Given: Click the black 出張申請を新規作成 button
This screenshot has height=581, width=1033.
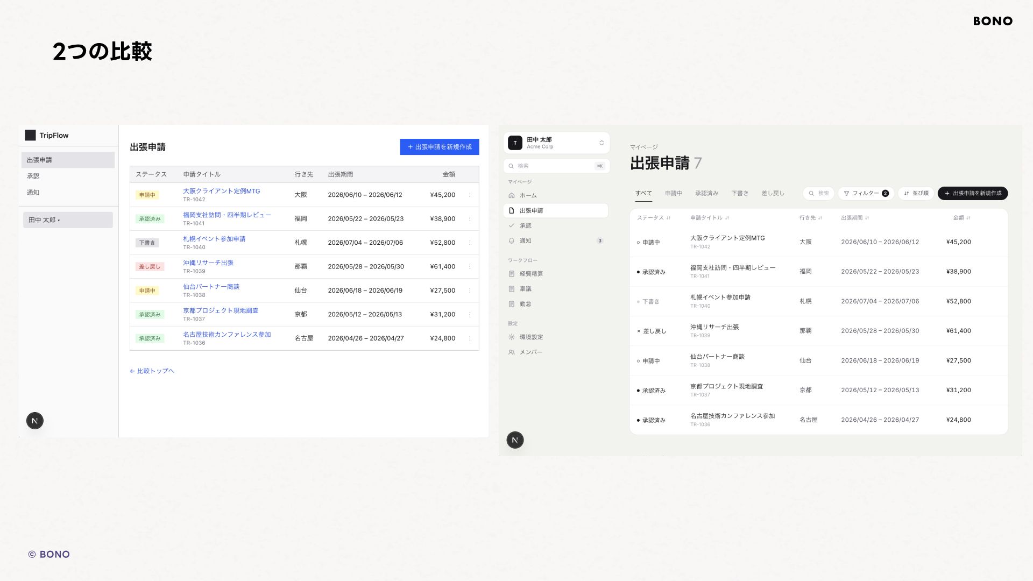Looking at the screenshot, I should (x=973, y=193).
